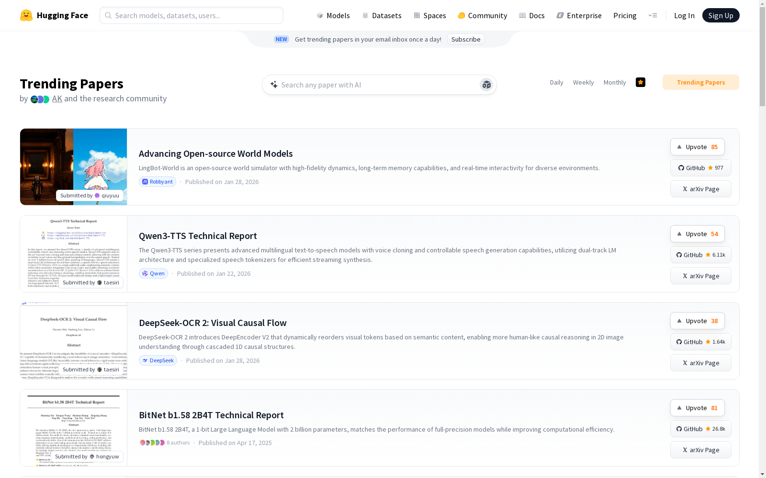The image size is (766, 478).
Task: Click the Log In link
Action: point(684,15)
